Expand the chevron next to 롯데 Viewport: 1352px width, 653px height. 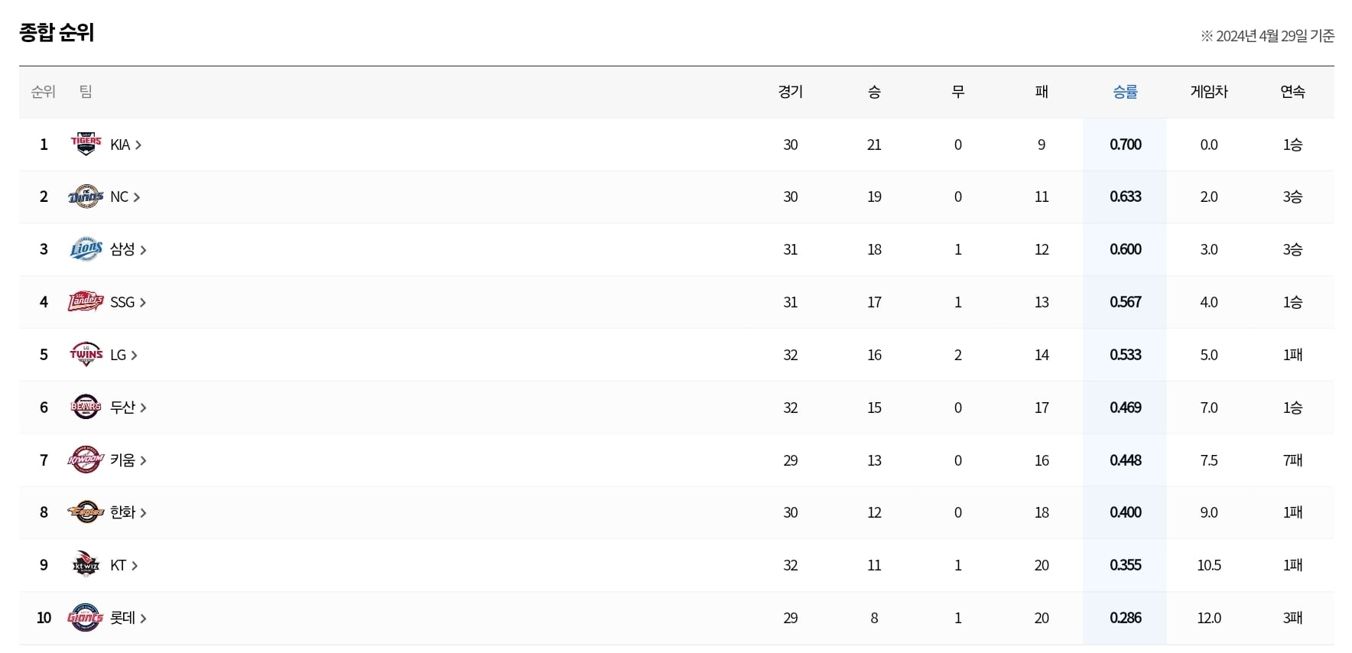[x=143, y=618]
